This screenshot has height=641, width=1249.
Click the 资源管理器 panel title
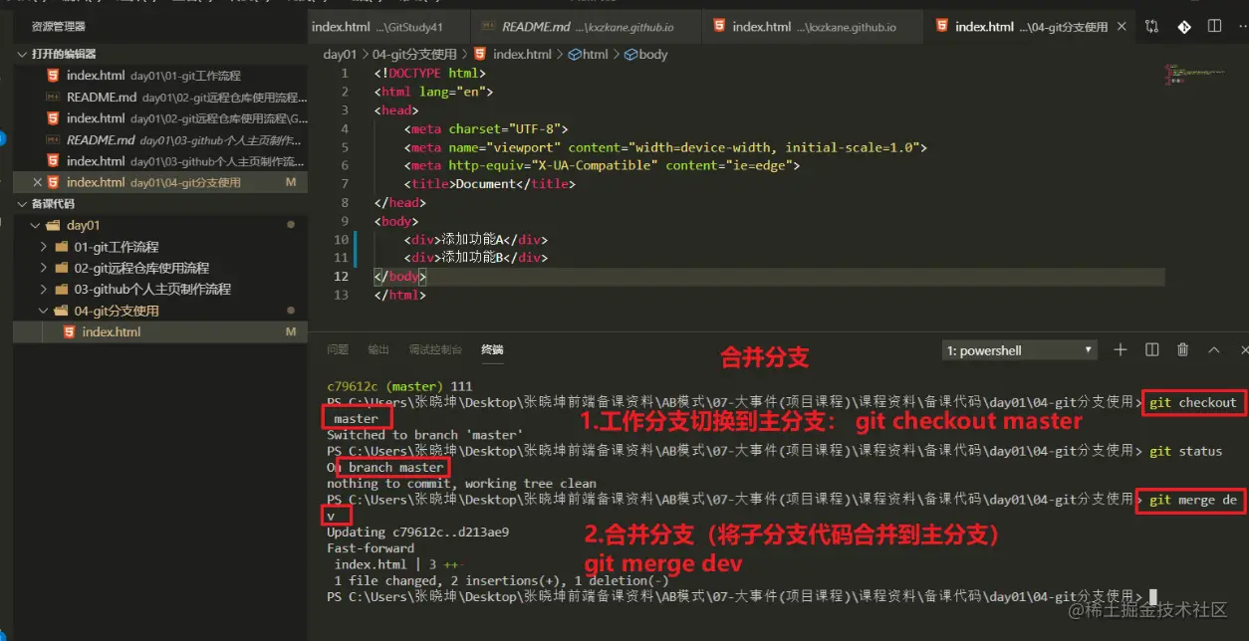coord(58,27)
